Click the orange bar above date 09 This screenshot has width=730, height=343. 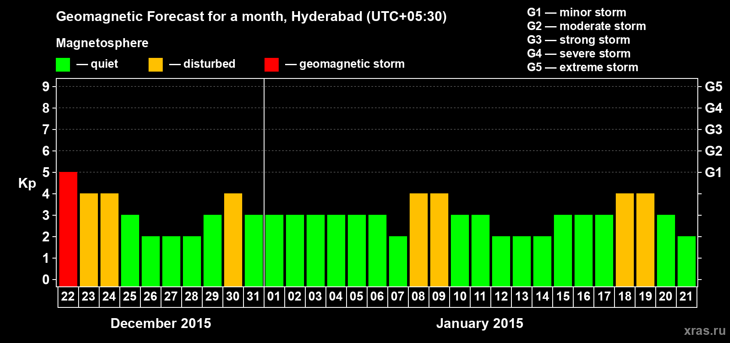point(439,240)
